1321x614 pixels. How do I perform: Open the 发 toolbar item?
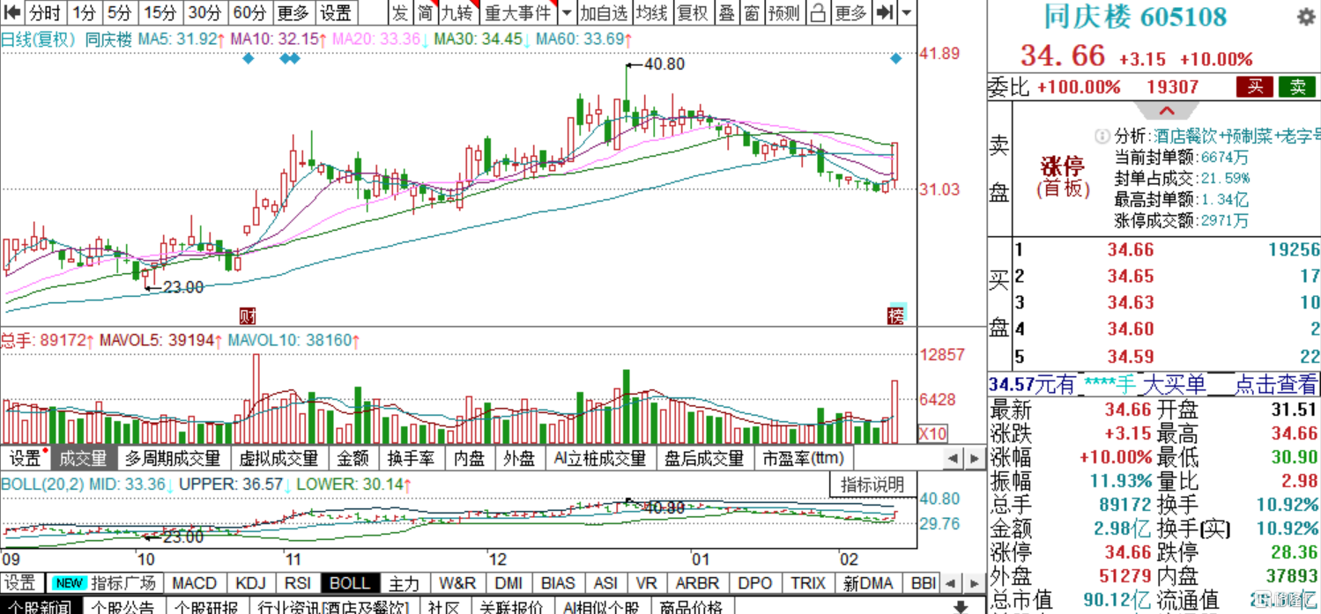click(x=400, y=12)
